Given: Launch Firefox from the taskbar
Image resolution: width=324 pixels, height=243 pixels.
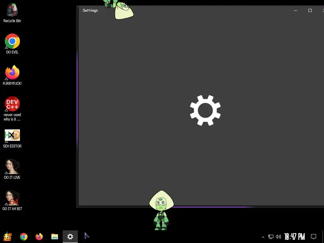Looking at the screenshot, I should coord(39,237).
